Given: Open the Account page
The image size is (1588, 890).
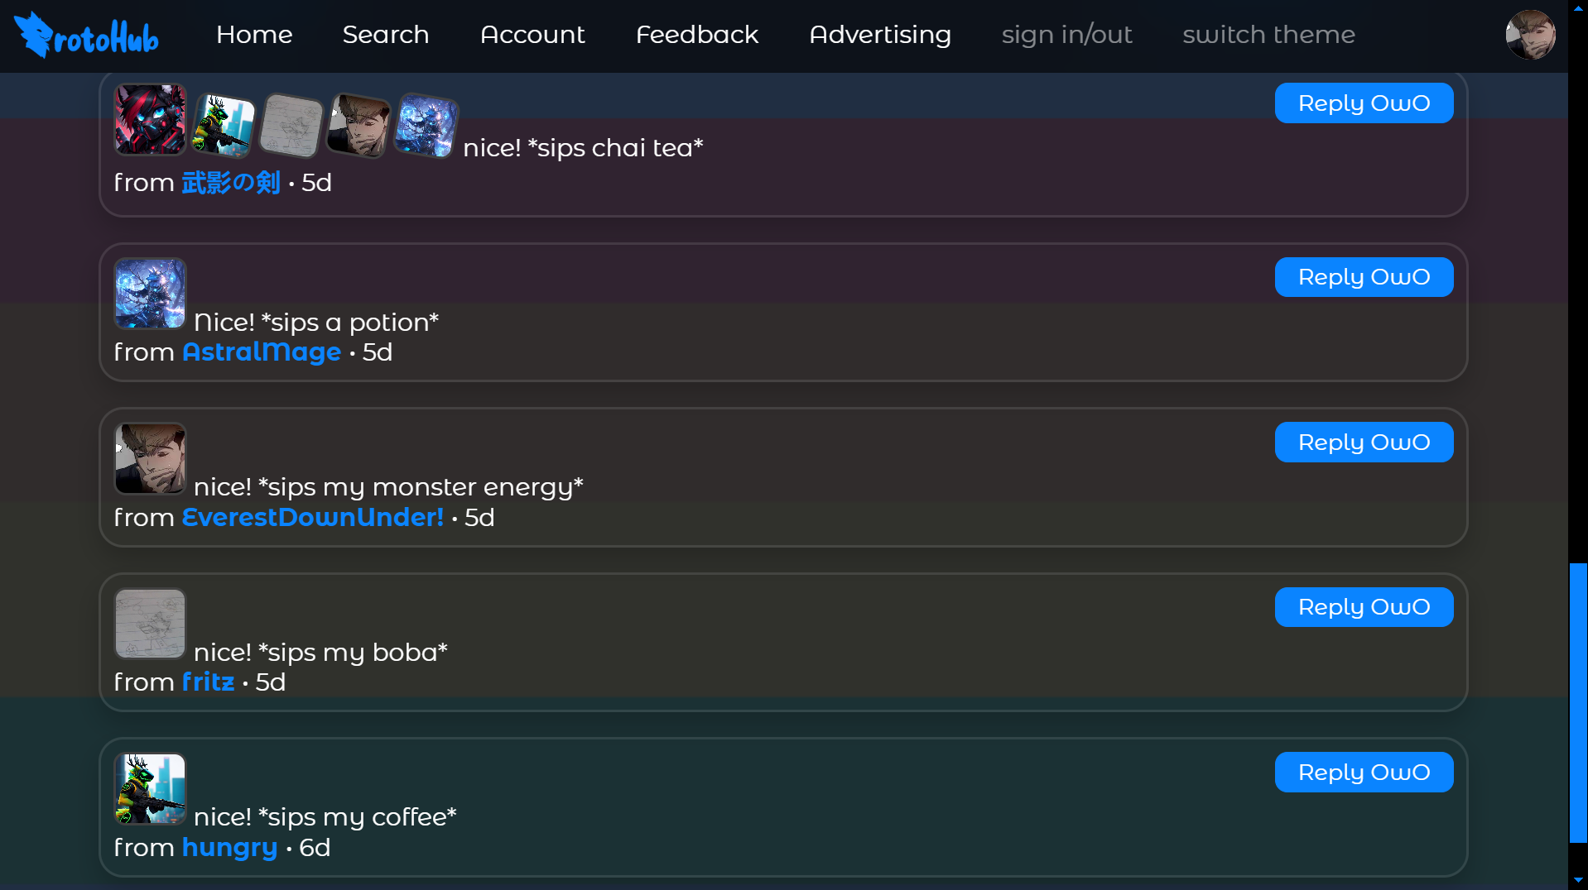Looking at the screenshot, I should coord(532,35).
